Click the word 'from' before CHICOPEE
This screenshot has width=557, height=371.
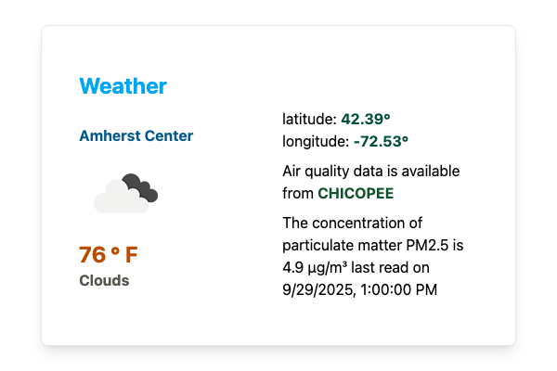[x=298, y=193]
